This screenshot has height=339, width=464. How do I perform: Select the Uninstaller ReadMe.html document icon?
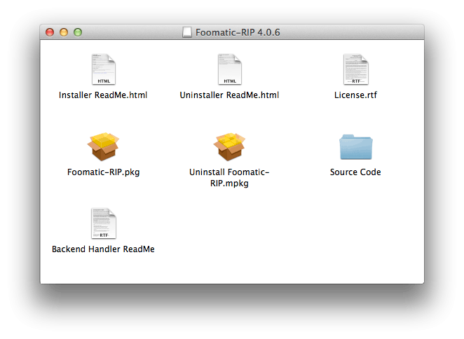(x=230, y=69)
